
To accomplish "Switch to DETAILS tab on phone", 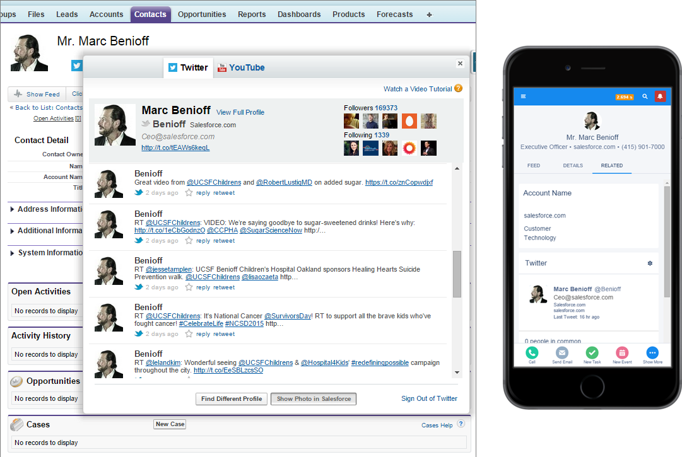I will [573, 166].
